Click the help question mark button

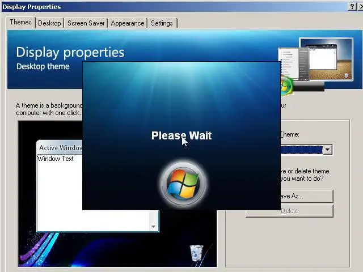pyautogui.click(x=352, y=6)
